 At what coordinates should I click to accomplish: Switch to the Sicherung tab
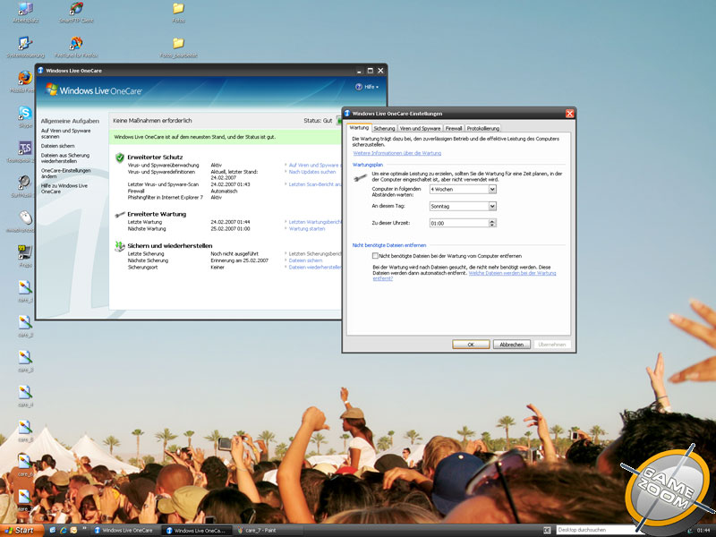coord(384,129)
